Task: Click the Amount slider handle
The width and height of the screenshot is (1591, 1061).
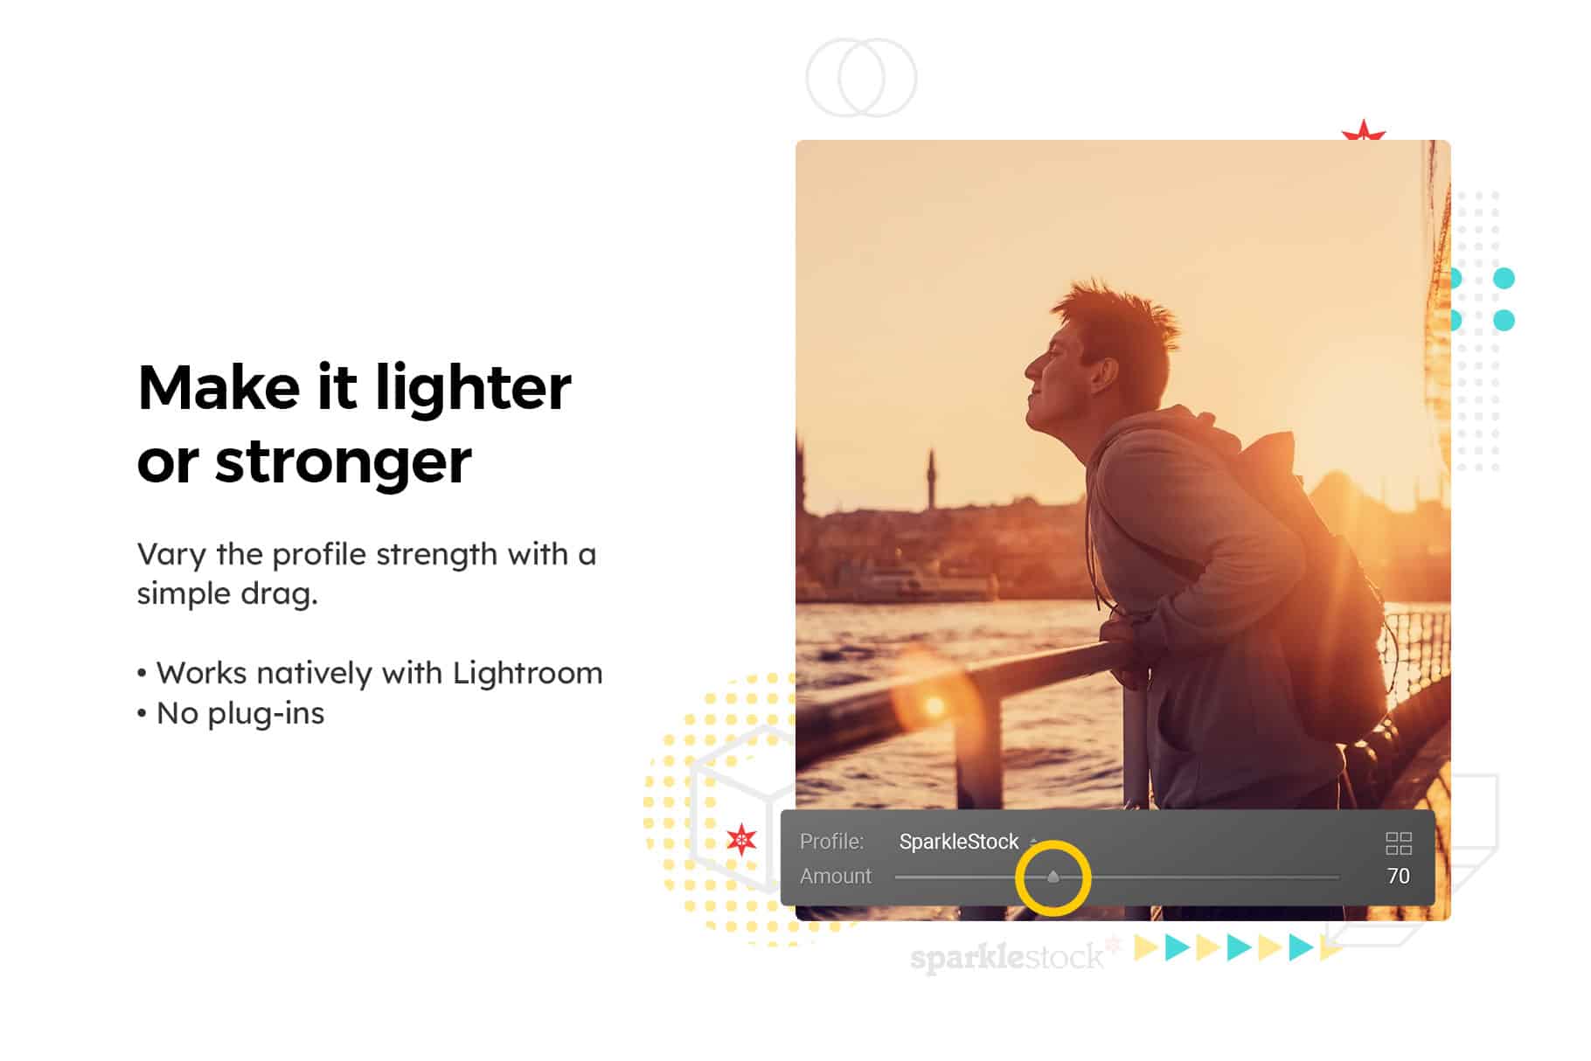Action: (x=1053, y=877)
